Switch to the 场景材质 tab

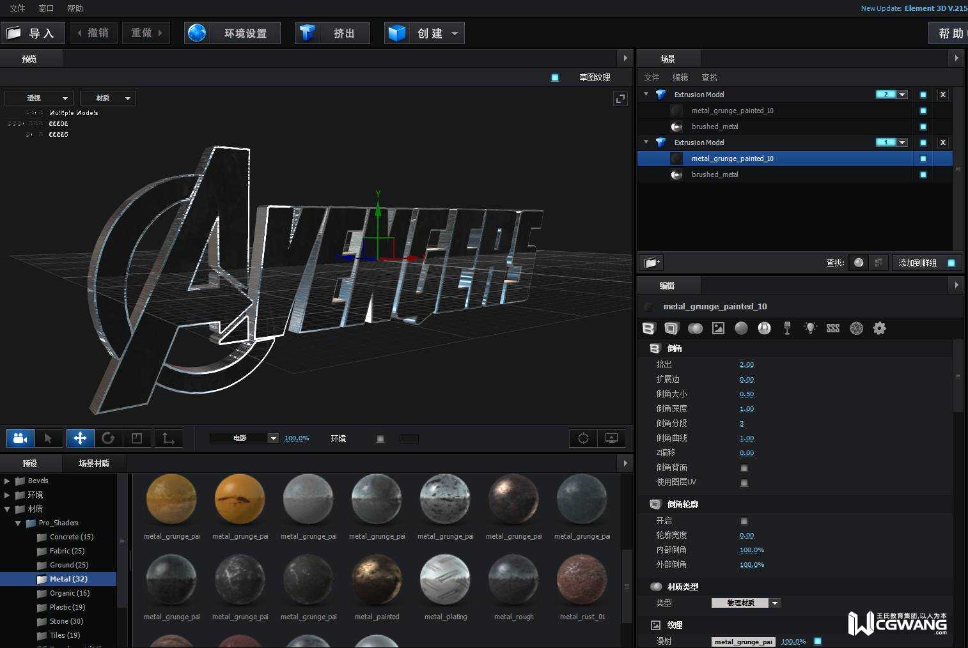point(94,463)
